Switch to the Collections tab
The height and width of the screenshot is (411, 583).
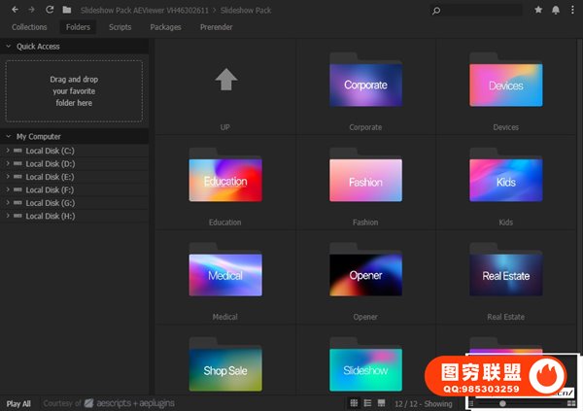(x=29, y=27)
